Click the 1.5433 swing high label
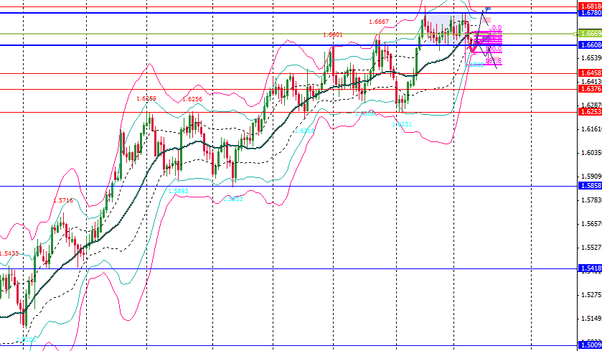 tap(9, 253)
